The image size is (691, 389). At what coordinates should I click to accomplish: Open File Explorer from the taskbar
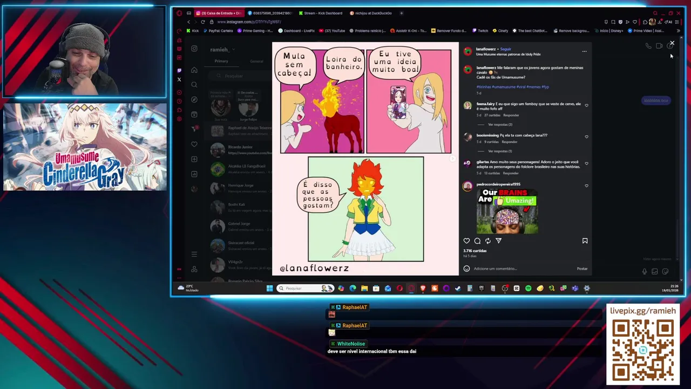pos(364,289)
